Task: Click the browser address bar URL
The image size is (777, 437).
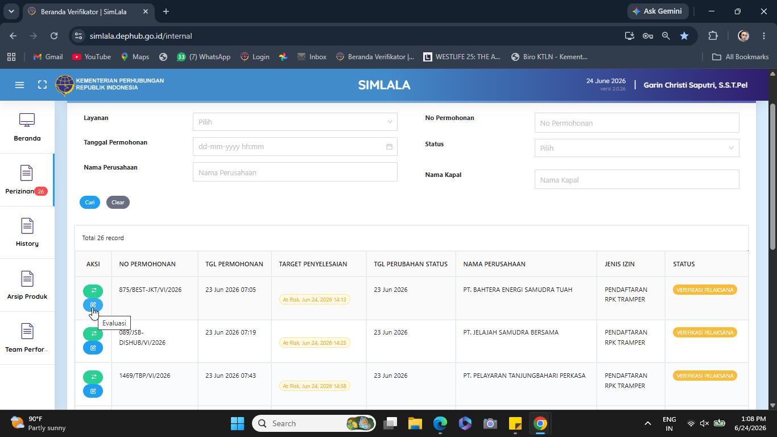Action: (x=140, y=36)
